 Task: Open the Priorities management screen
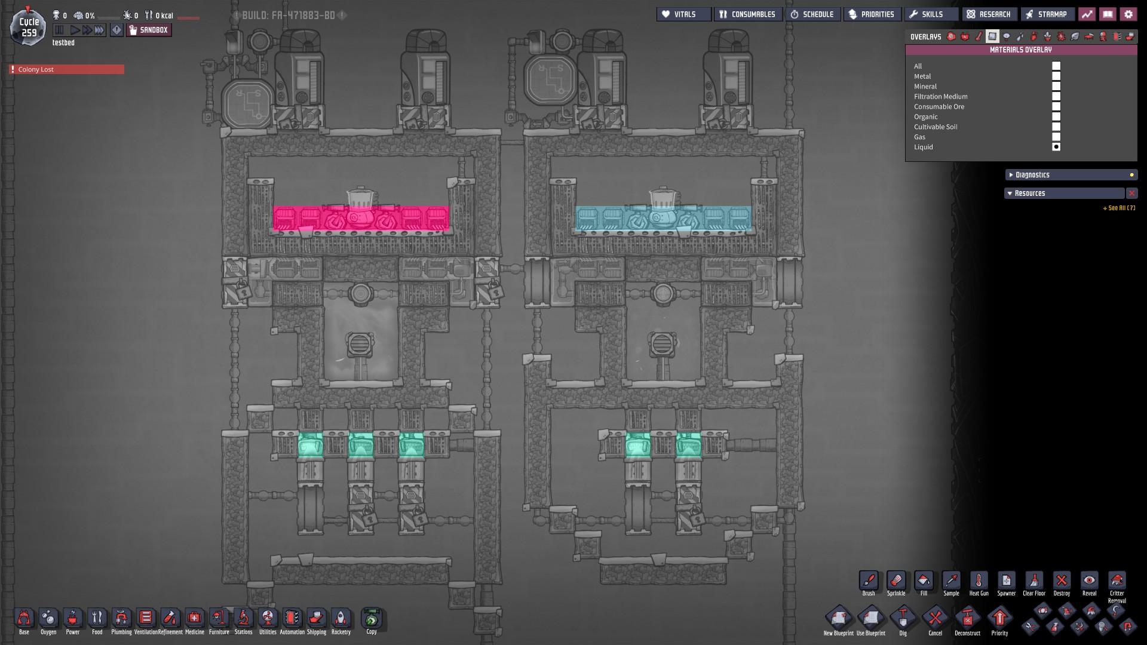tap(872, 14)
